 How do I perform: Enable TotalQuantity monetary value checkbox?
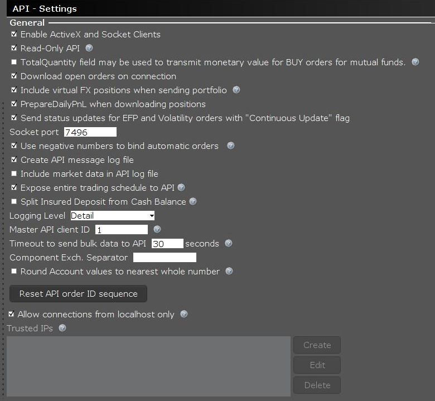point(14,62)
